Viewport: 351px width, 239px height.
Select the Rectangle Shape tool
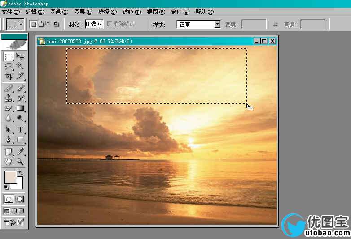pos(20,140)
